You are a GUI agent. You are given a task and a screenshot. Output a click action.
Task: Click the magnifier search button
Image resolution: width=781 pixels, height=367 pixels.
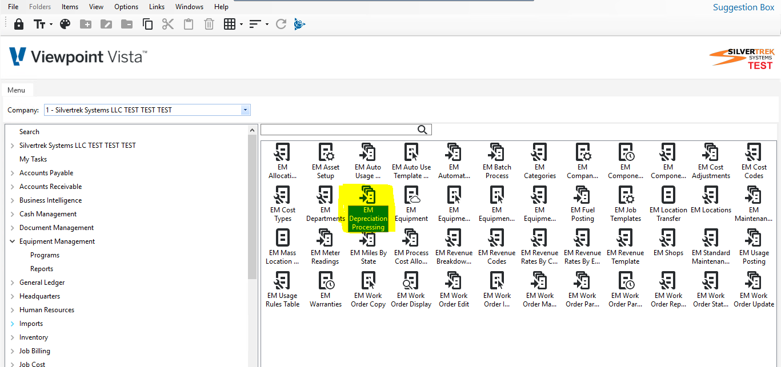pyautogui.click(x=423, y=130)
